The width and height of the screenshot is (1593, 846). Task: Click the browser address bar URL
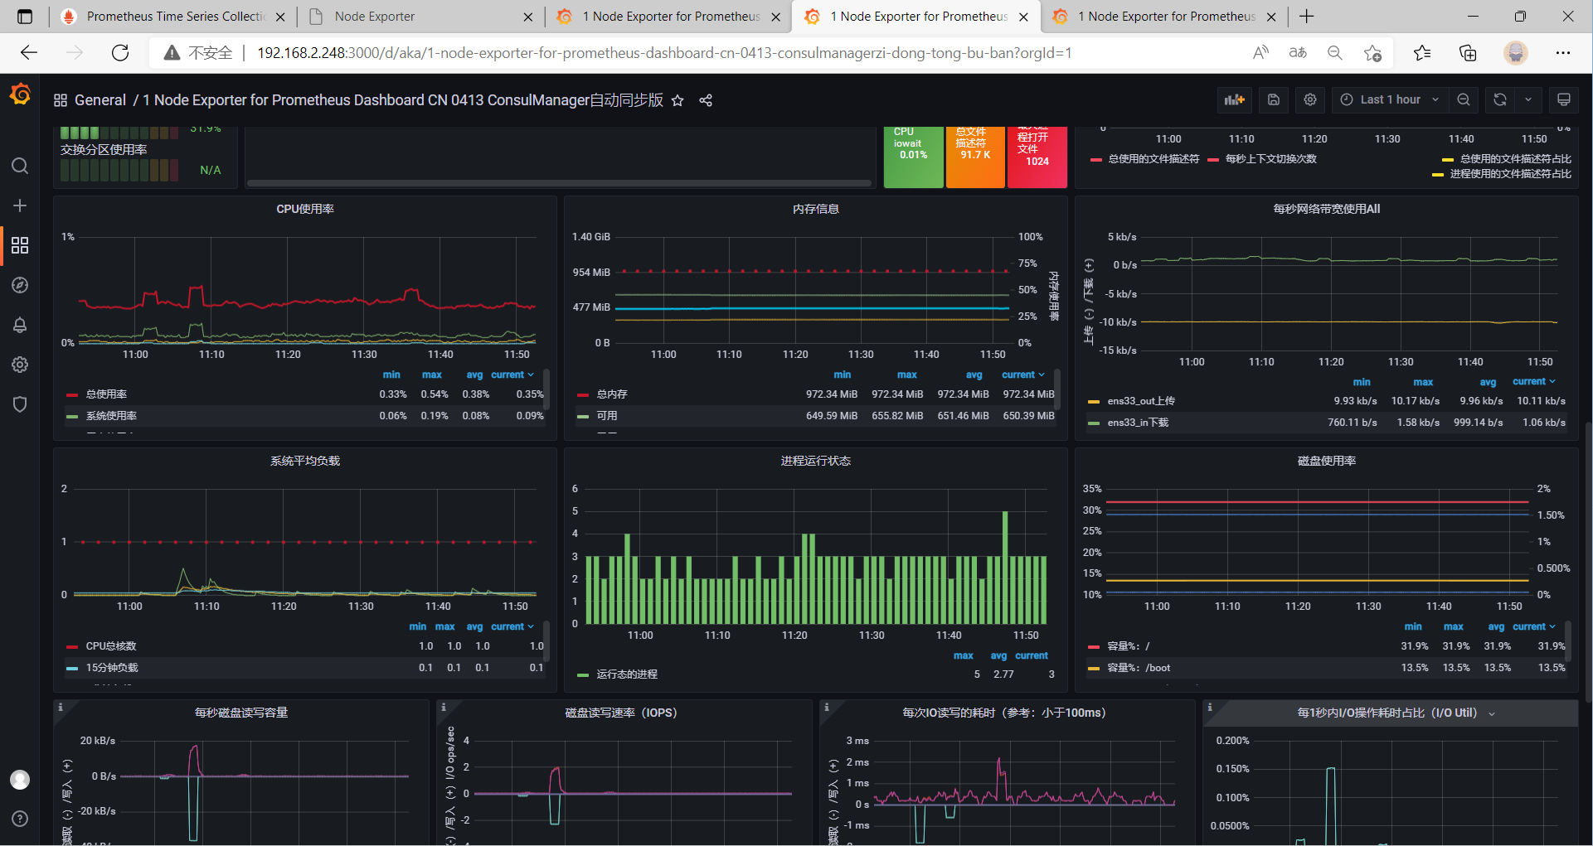[664, 53]
